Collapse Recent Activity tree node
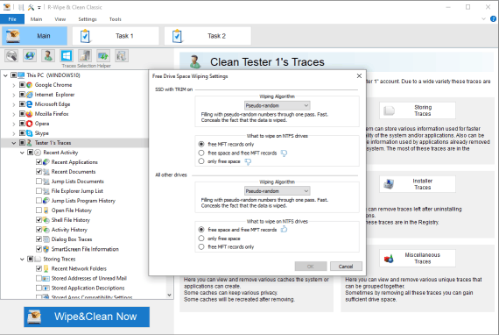499x335 pixels. pos(22,153)
